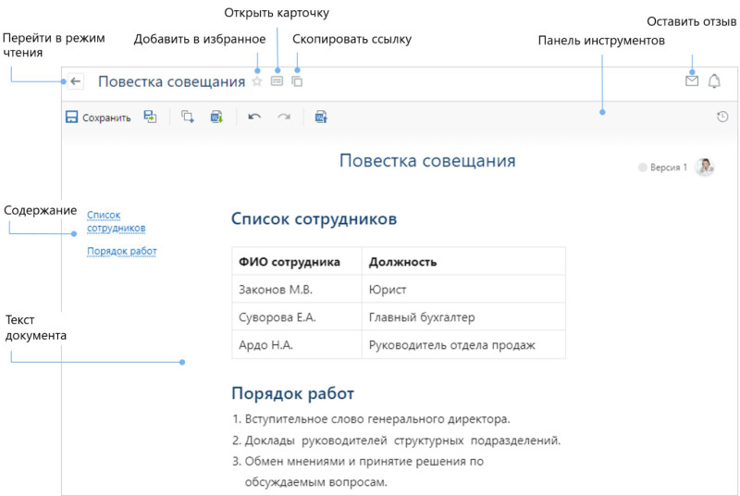Click the Версия 1 label
This screenshot has width=740, height=496.
click(x=668, y=167)
